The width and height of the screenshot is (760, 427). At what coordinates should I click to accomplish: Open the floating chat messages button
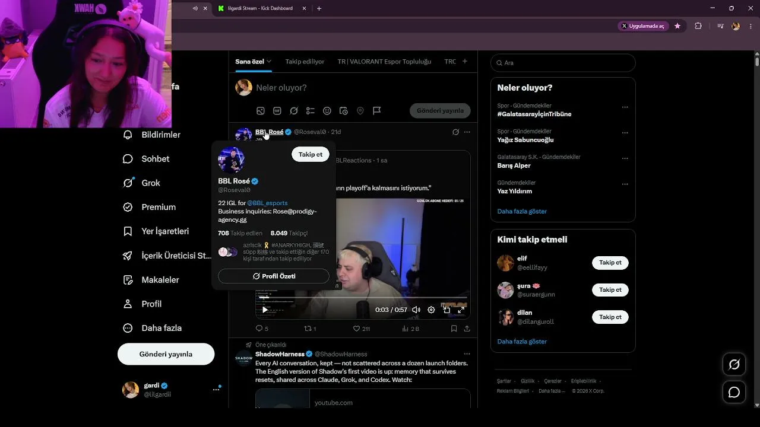tap(734, 392)
